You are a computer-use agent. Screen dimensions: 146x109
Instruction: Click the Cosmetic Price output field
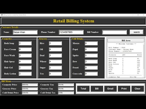point(30,85)
